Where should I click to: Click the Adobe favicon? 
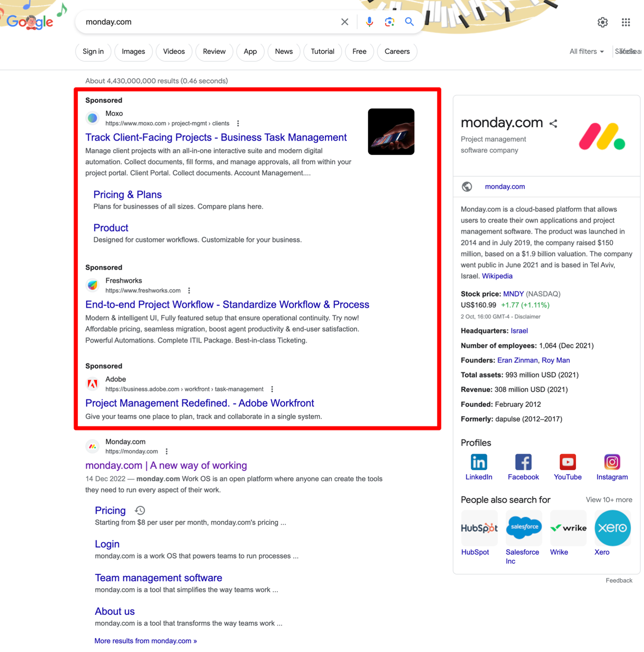(93, 384)
